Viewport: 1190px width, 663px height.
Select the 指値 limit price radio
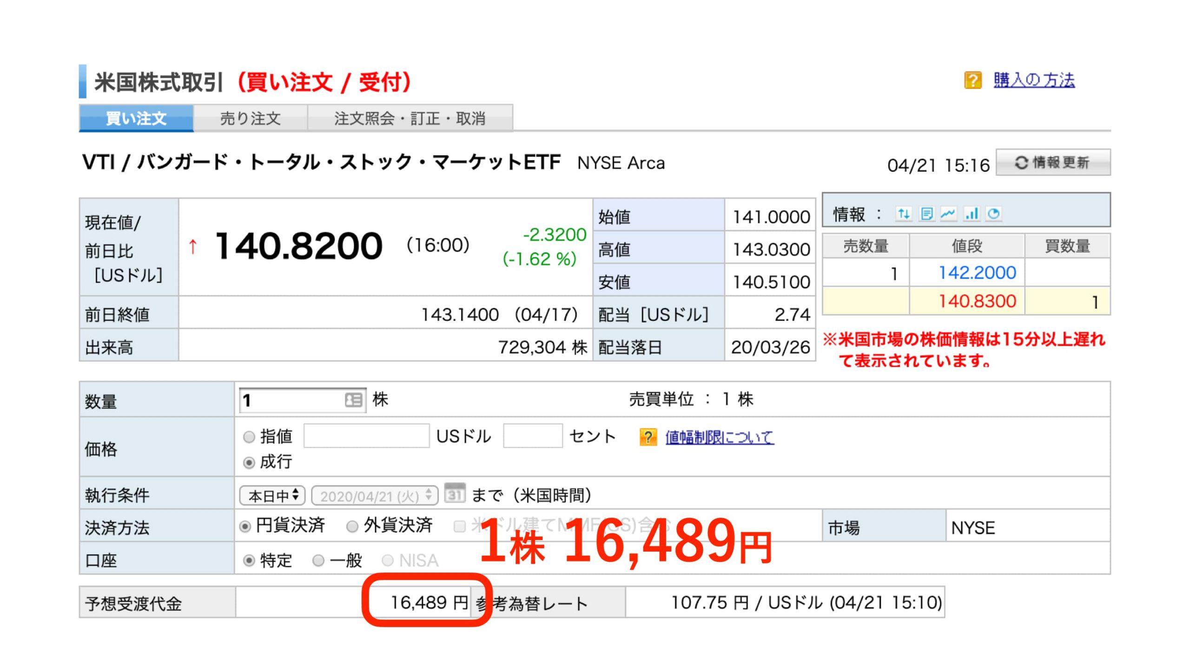249,437
